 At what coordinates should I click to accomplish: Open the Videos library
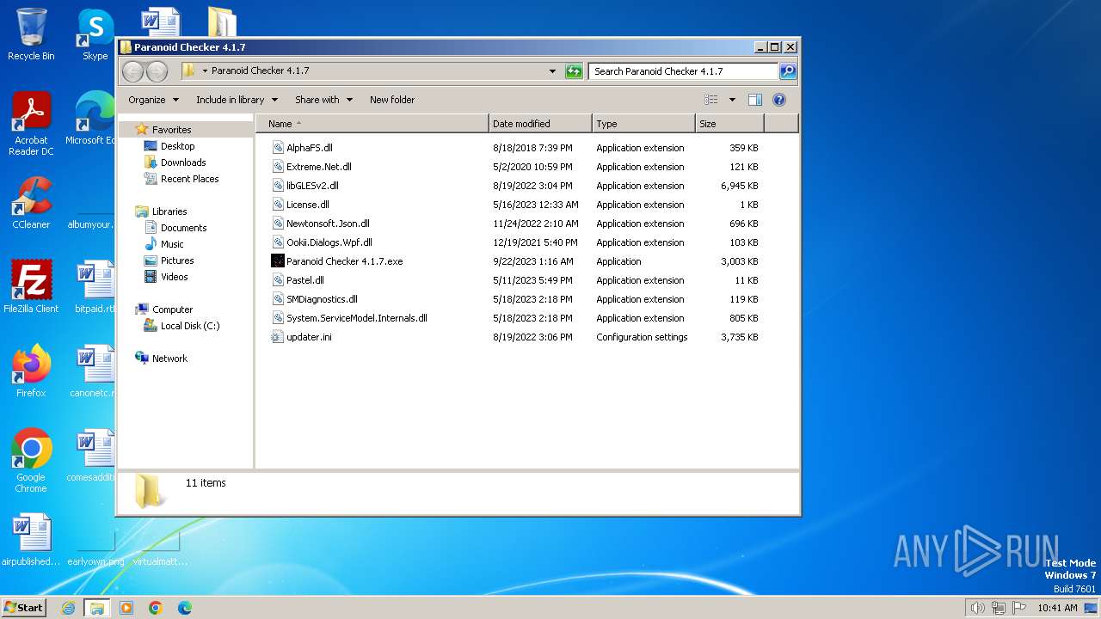coord(174,277)
